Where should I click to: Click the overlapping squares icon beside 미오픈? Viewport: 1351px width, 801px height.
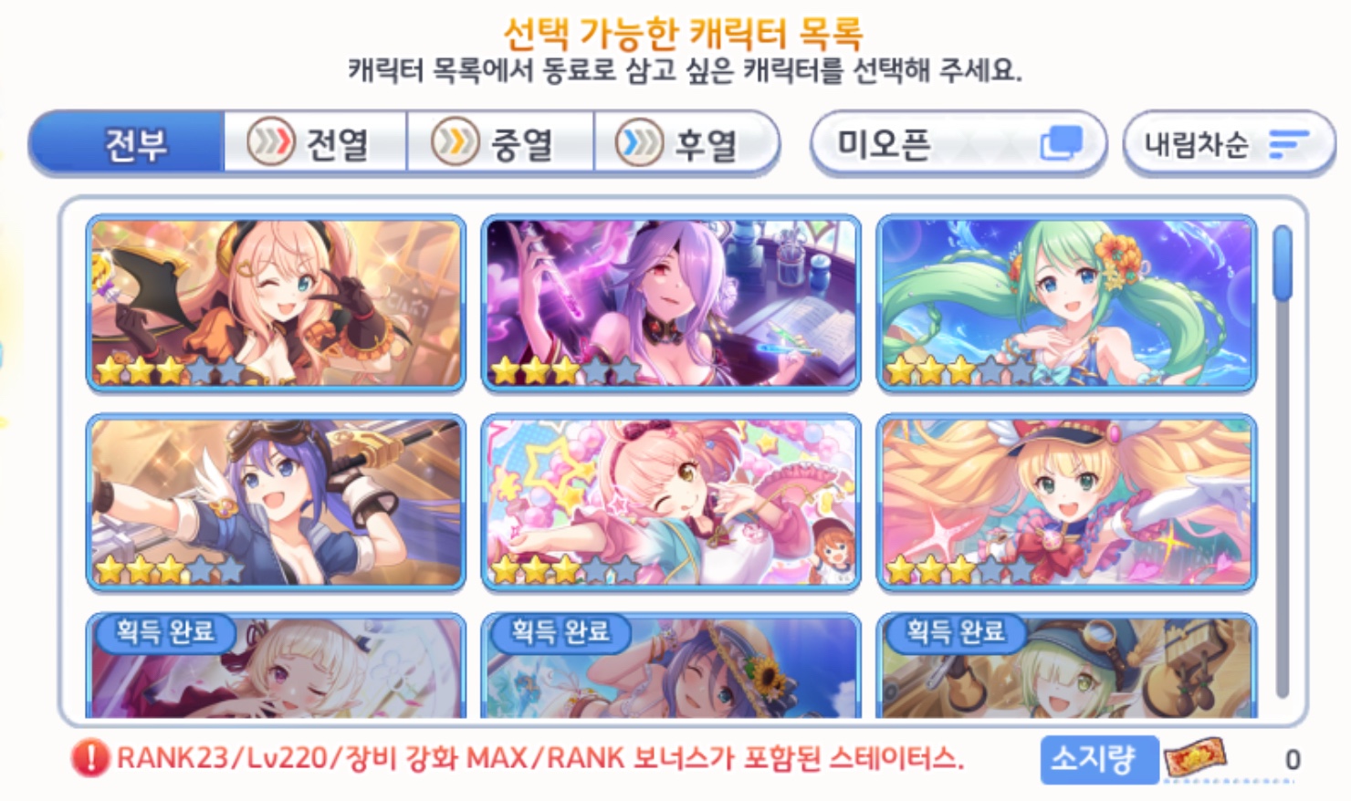click(1062, 143)
